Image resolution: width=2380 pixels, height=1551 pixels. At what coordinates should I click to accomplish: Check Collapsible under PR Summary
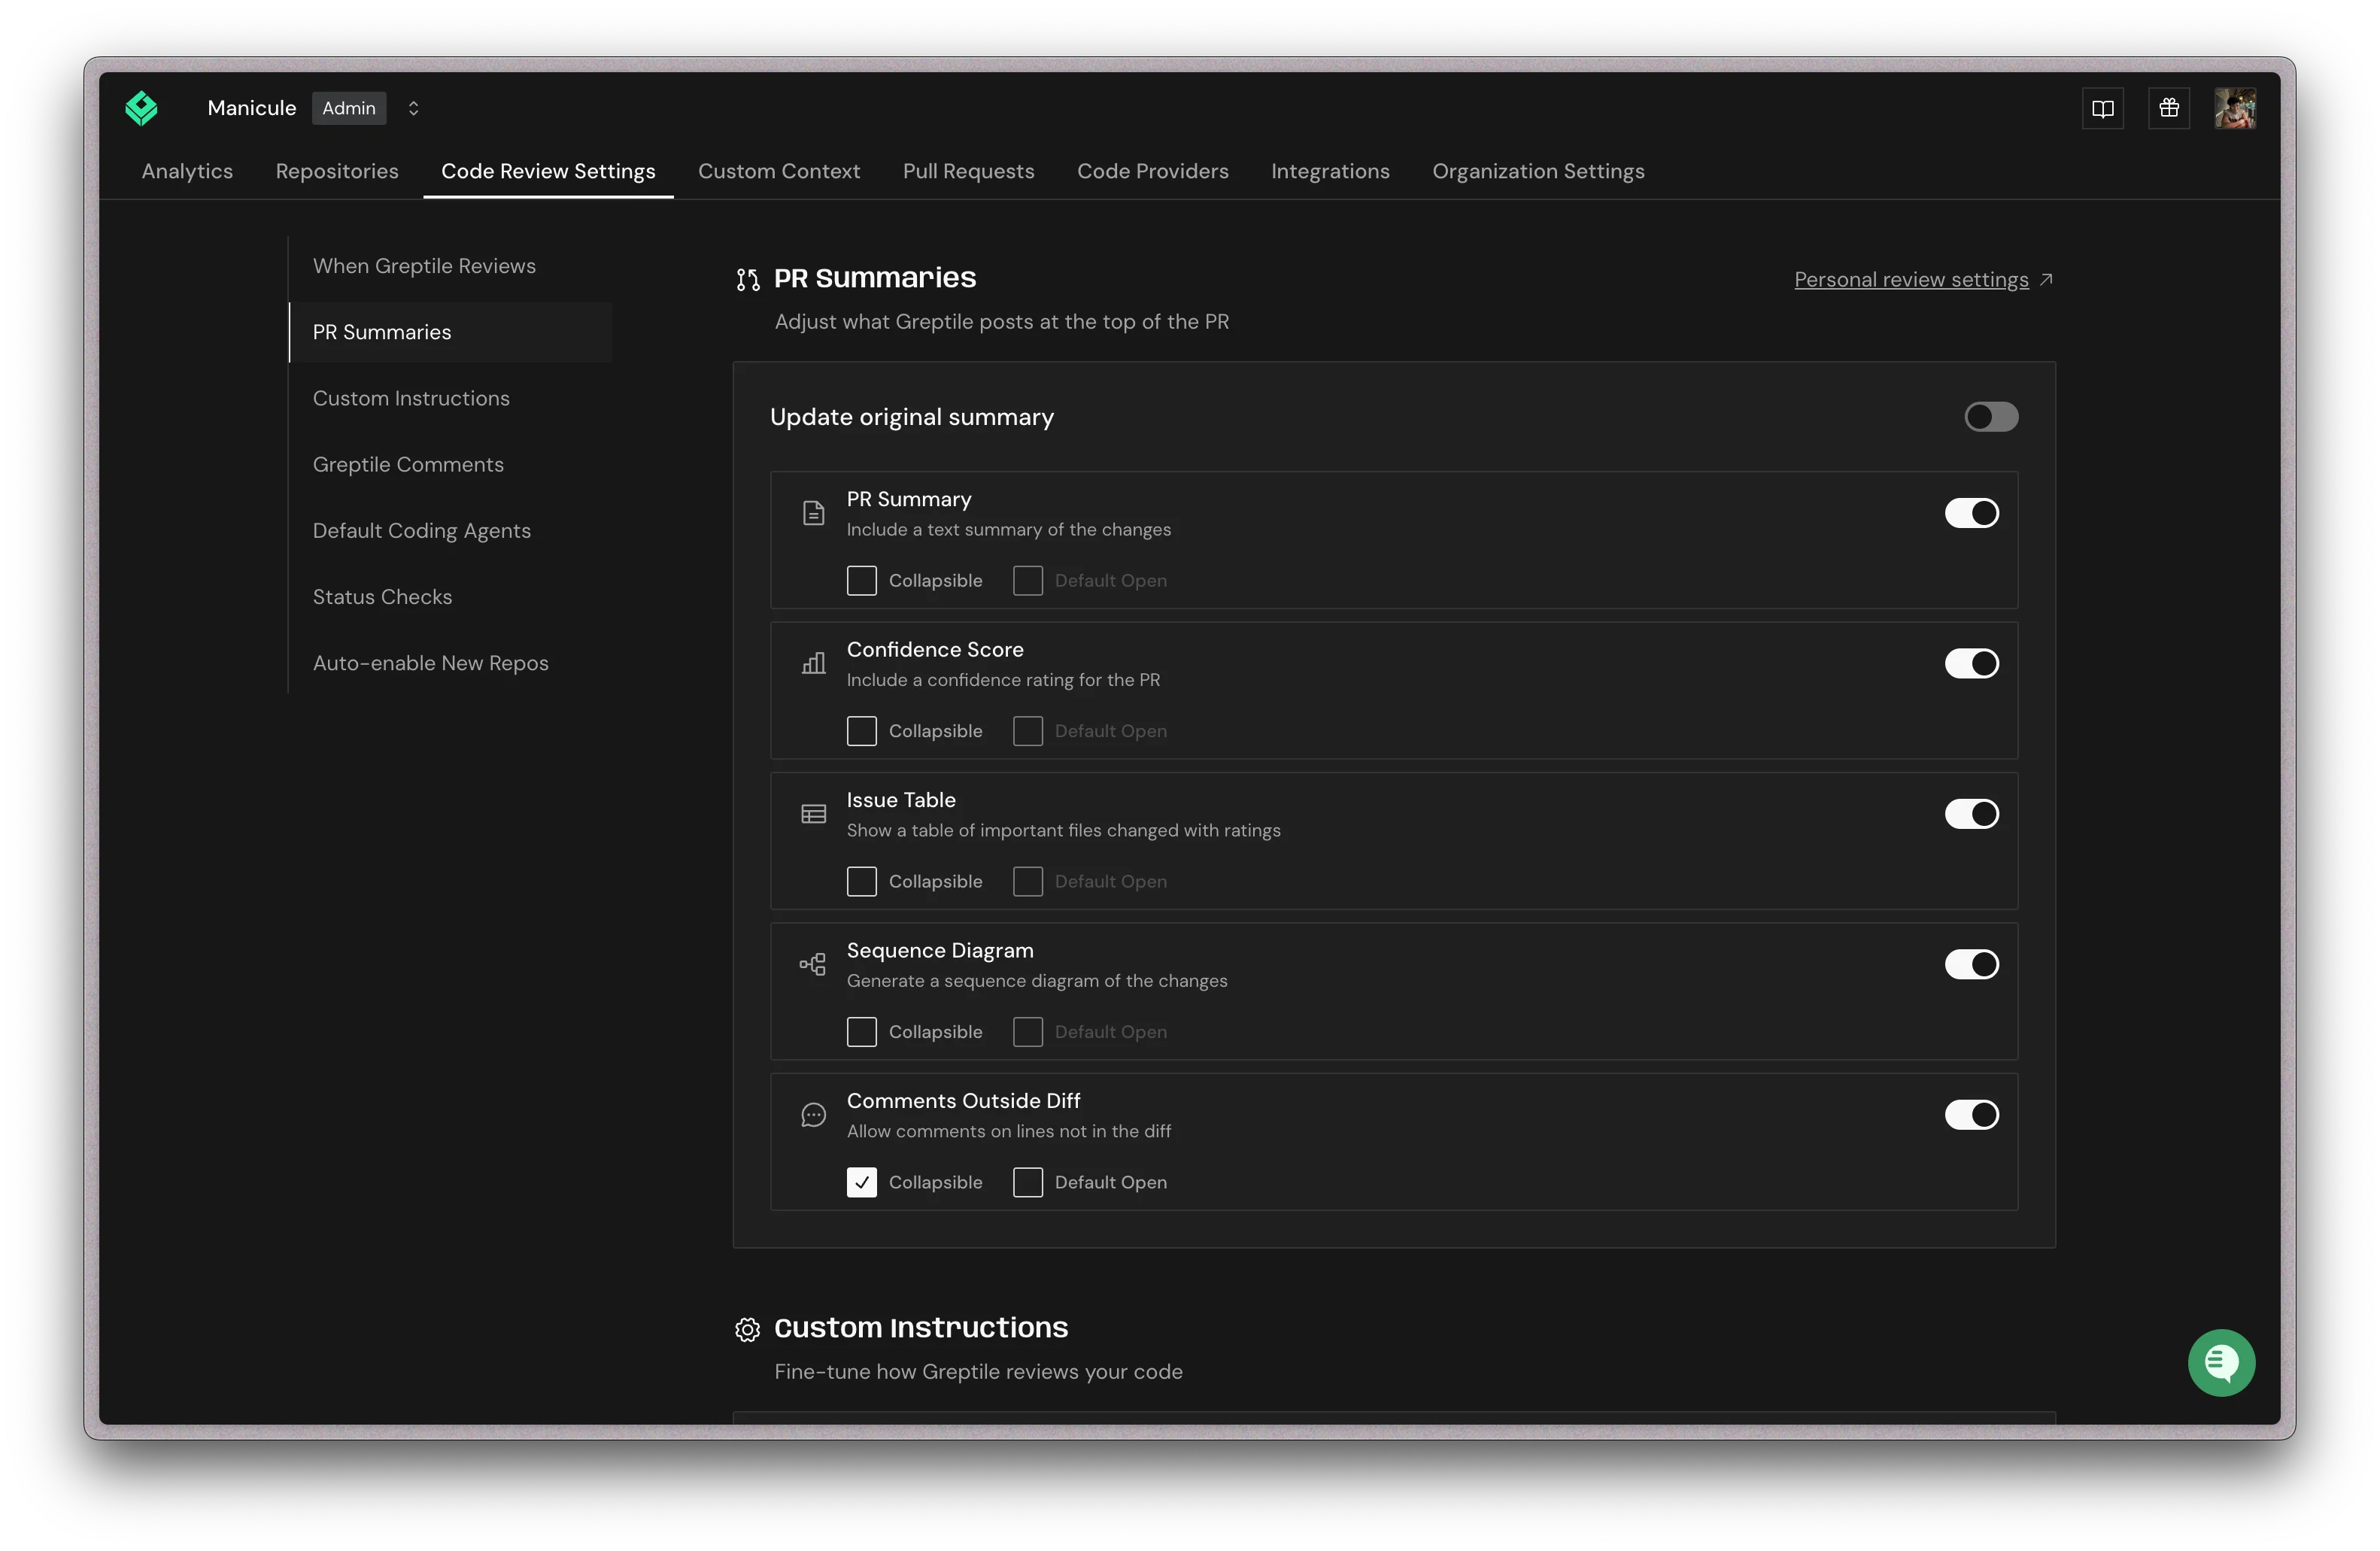[861, 581]
